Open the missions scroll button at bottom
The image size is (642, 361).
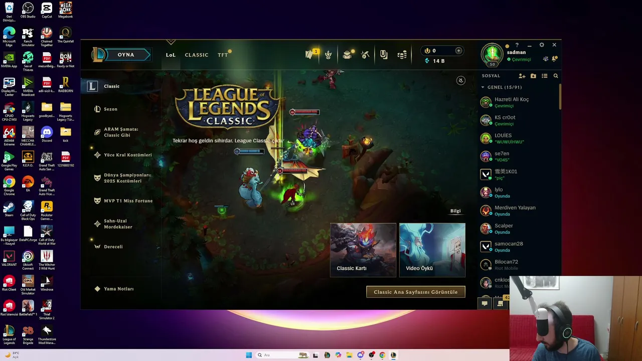[500, 303]
